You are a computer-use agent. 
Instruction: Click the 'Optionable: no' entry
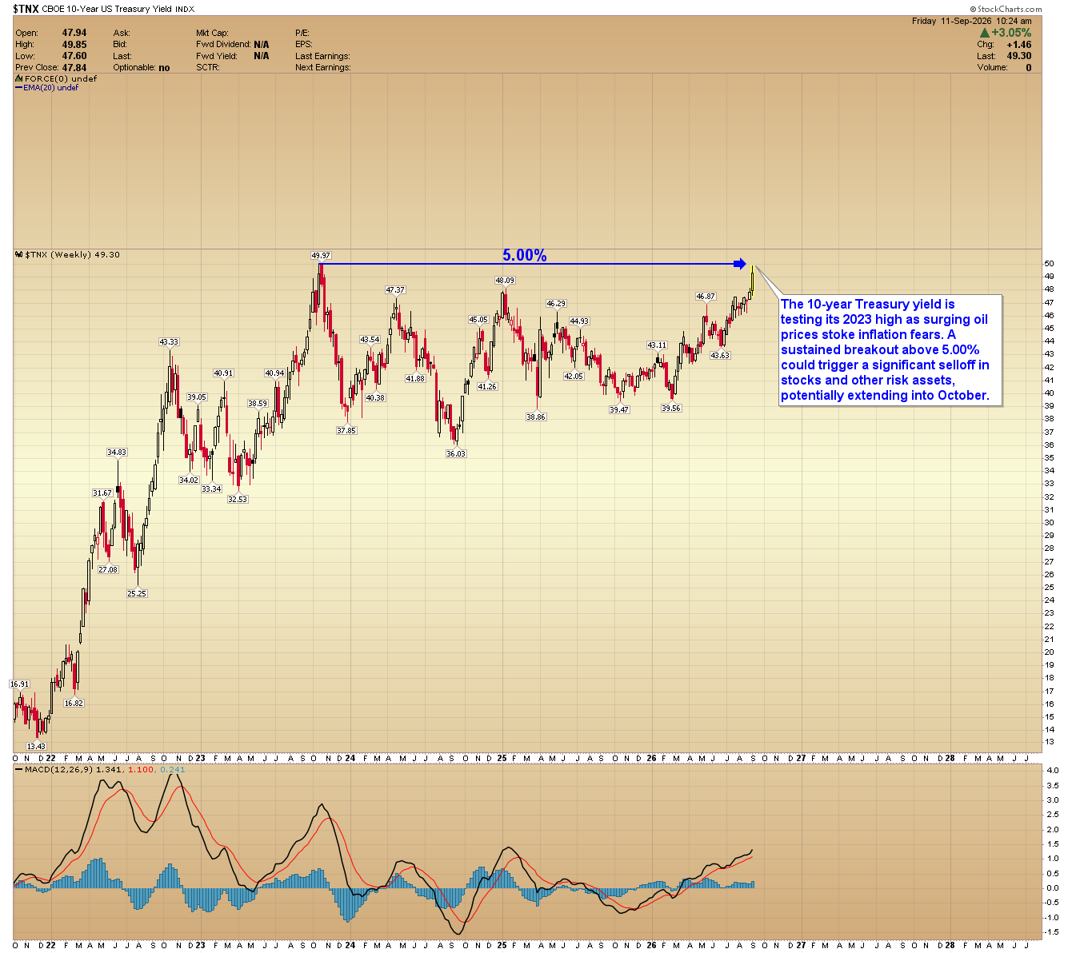click(x=142, y=68)
